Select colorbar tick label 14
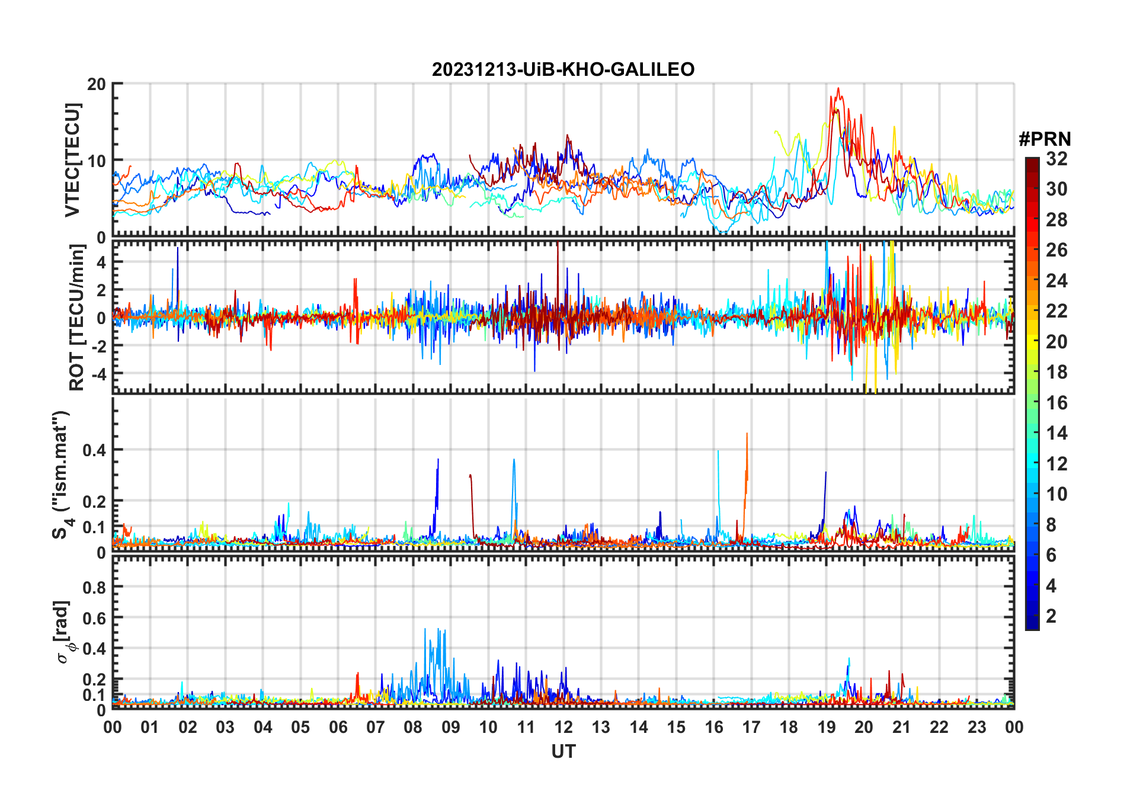This screenshot has height=788, width=1127. pos(1056,433)
